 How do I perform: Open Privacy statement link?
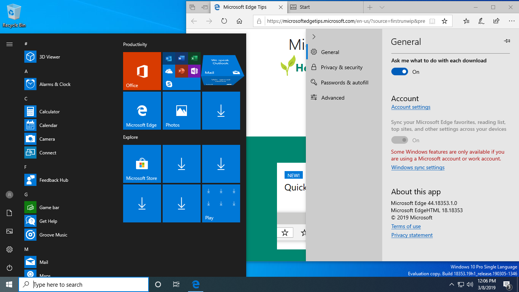tap(412, 235)
